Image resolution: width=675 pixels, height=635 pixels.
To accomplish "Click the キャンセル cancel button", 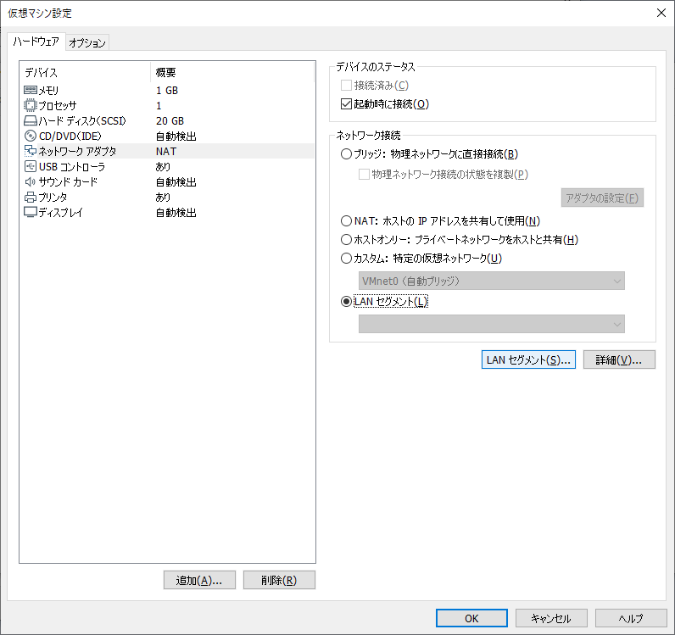I will coord(551,618).
